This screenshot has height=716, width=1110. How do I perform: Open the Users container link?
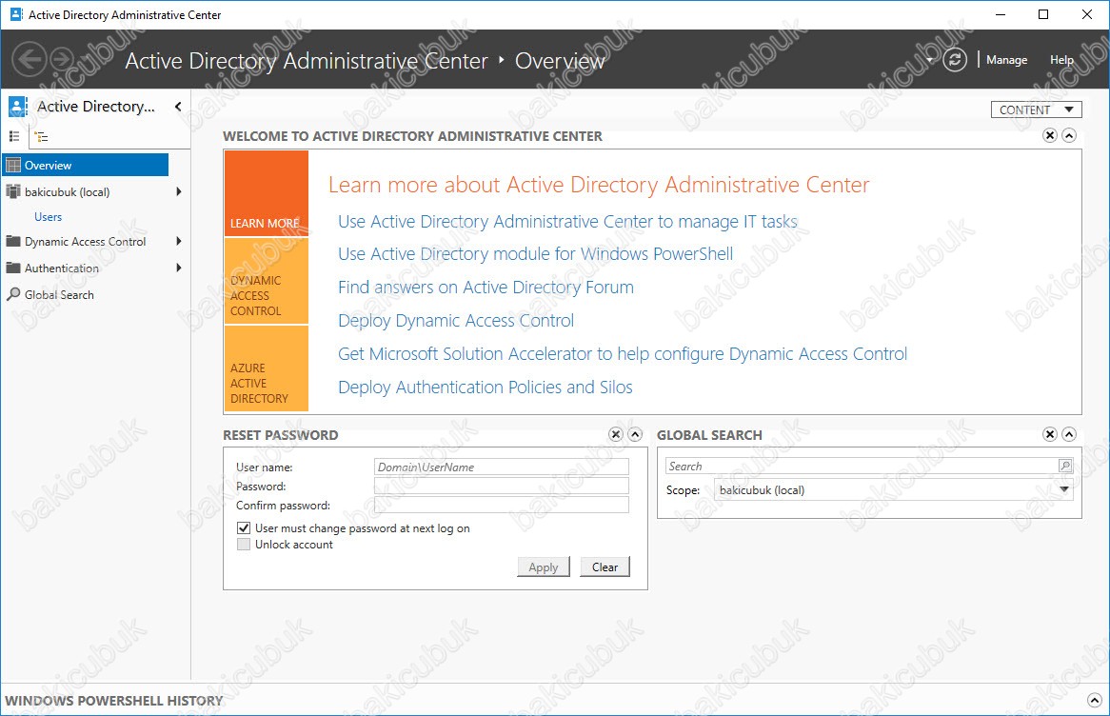tap(49, 217)
